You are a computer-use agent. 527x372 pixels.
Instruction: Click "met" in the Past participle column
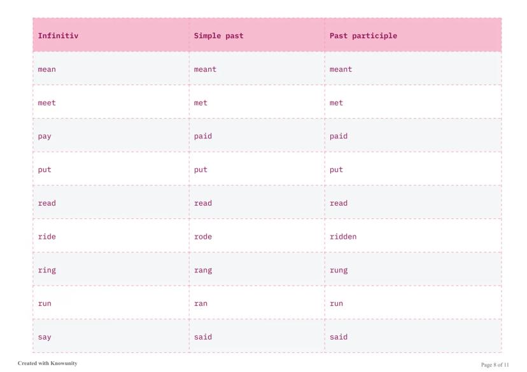(336, 103)
